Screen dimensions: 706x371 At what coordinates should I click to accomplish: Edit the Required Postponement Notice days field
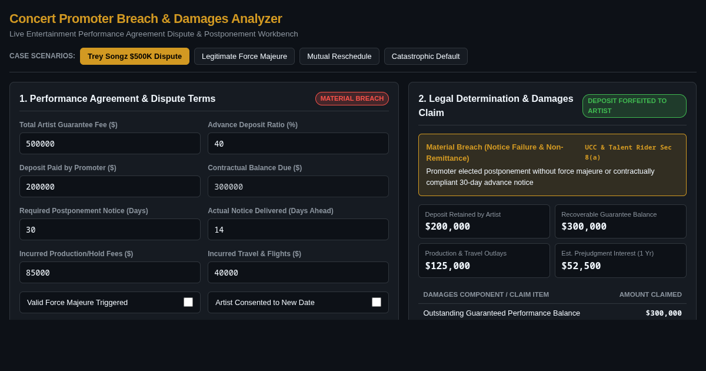pos(110,229)
